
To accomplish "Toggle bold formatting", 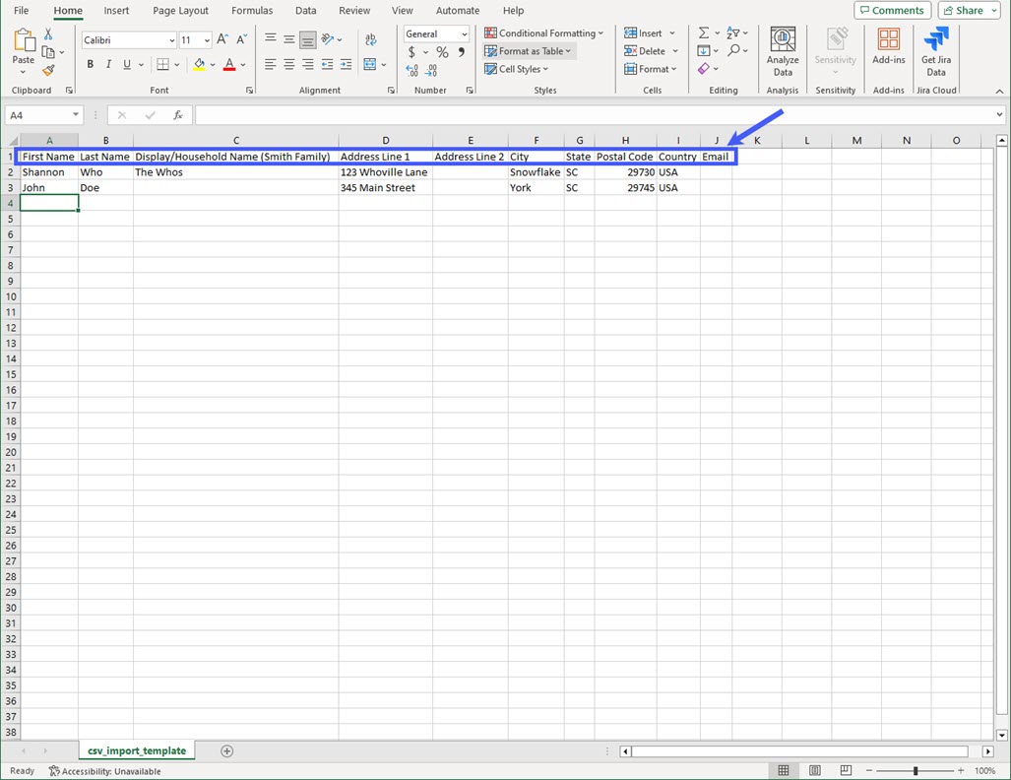I will coord(90,63).
